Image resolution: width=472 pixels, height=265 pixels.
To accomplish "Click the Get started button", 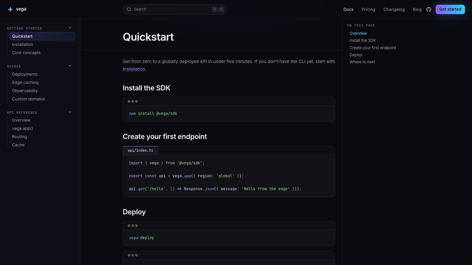I will click(x=450, y=9).
